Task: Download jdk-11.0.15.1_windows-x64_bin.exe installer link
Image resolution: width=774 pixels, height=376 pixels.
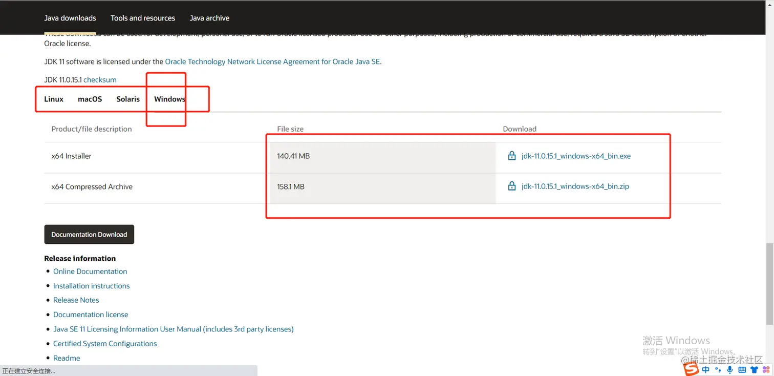Action: click(x=576, y=156)
